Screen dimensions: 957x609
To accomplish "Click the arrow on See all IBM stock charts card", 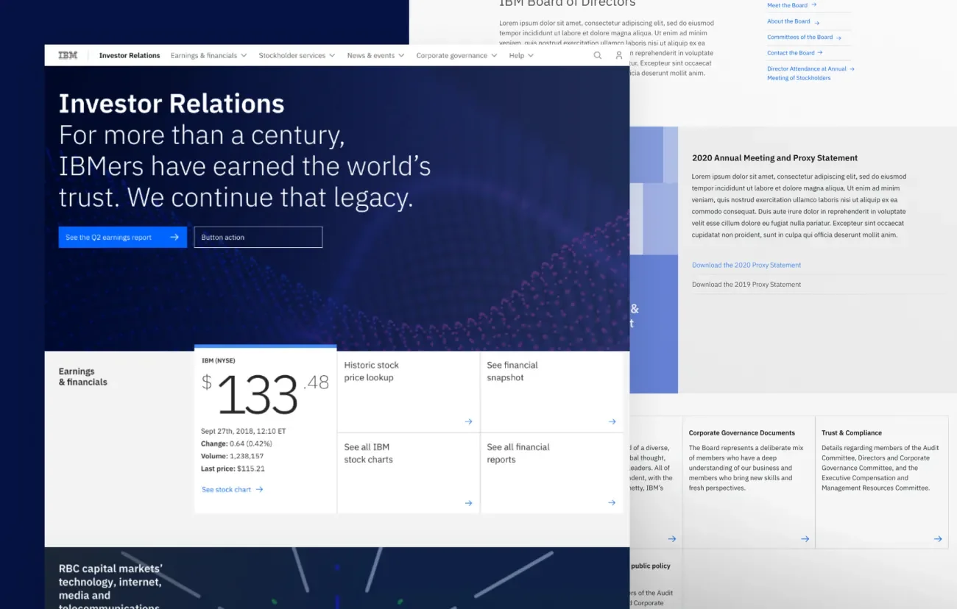I will (468, 503).
